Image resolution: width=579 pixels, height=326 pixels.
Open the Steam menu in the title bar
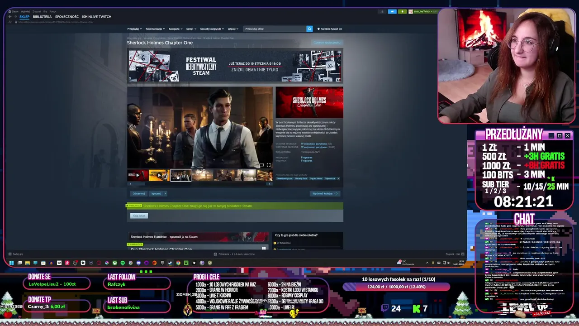click(x=15, y=11)
